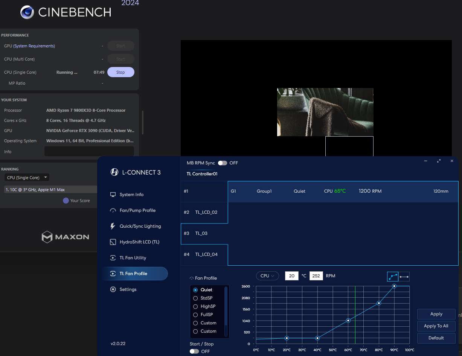Open System Info in L-Connect sidebar
Screen dimensions: 462x356
[131, 195]
